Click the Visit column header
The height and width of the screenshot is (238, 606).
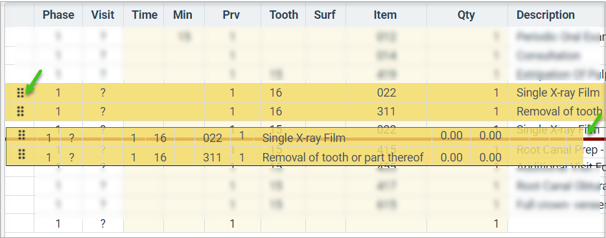(103, 15)
